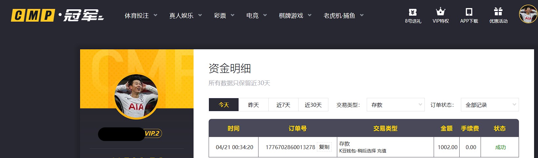538x158 pixels.
Task: Expand the chevron next to 体育投注
Action: click(x=155, y=15)
